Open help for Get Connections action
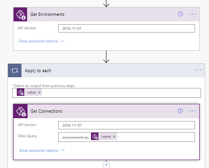 tap(180, 111)
